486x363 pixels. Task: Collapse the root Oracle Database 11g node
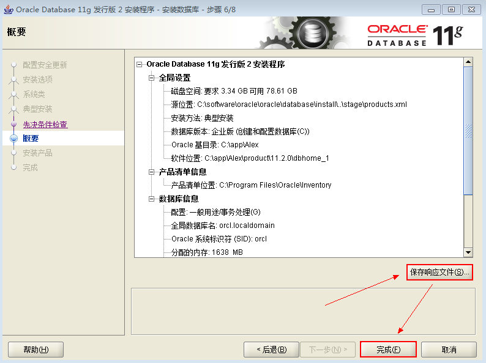[140, 64]
